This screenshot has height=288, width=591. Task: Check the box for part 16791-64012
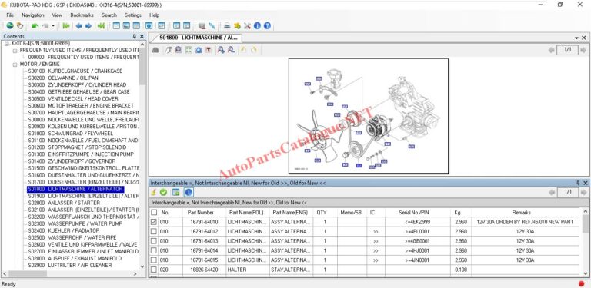(x=154, y=231)
